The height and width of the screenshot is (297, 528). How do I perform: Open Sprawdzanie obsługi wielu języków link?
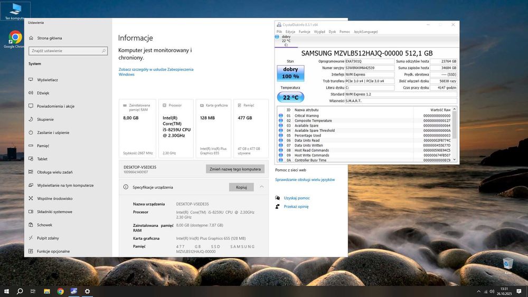point(305,179)
